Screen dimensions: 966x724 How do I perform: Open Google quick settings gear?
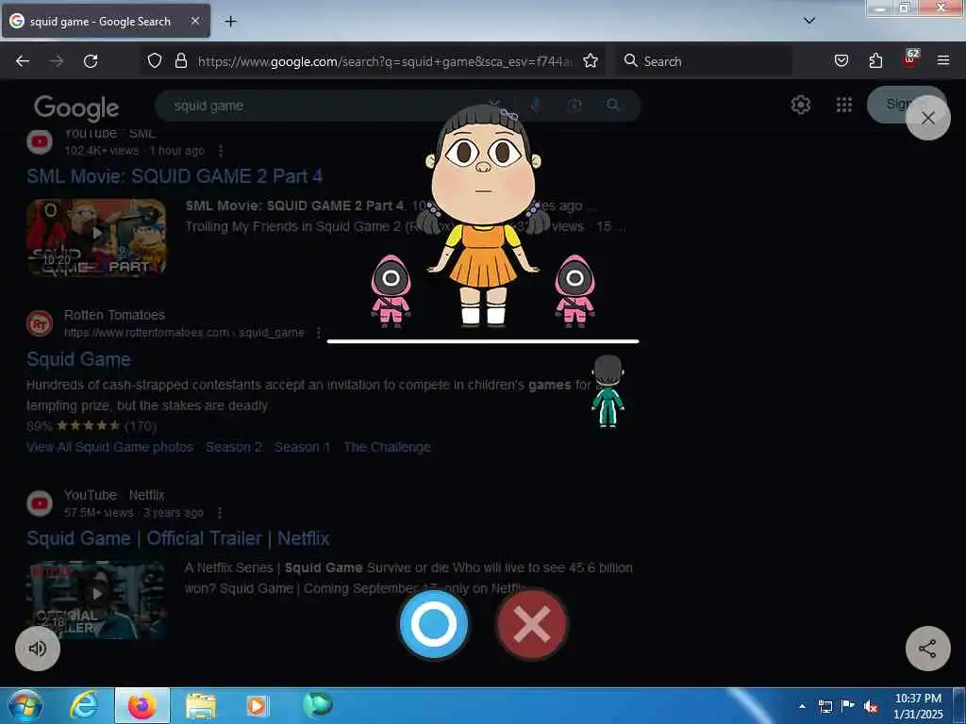(800, 106)
